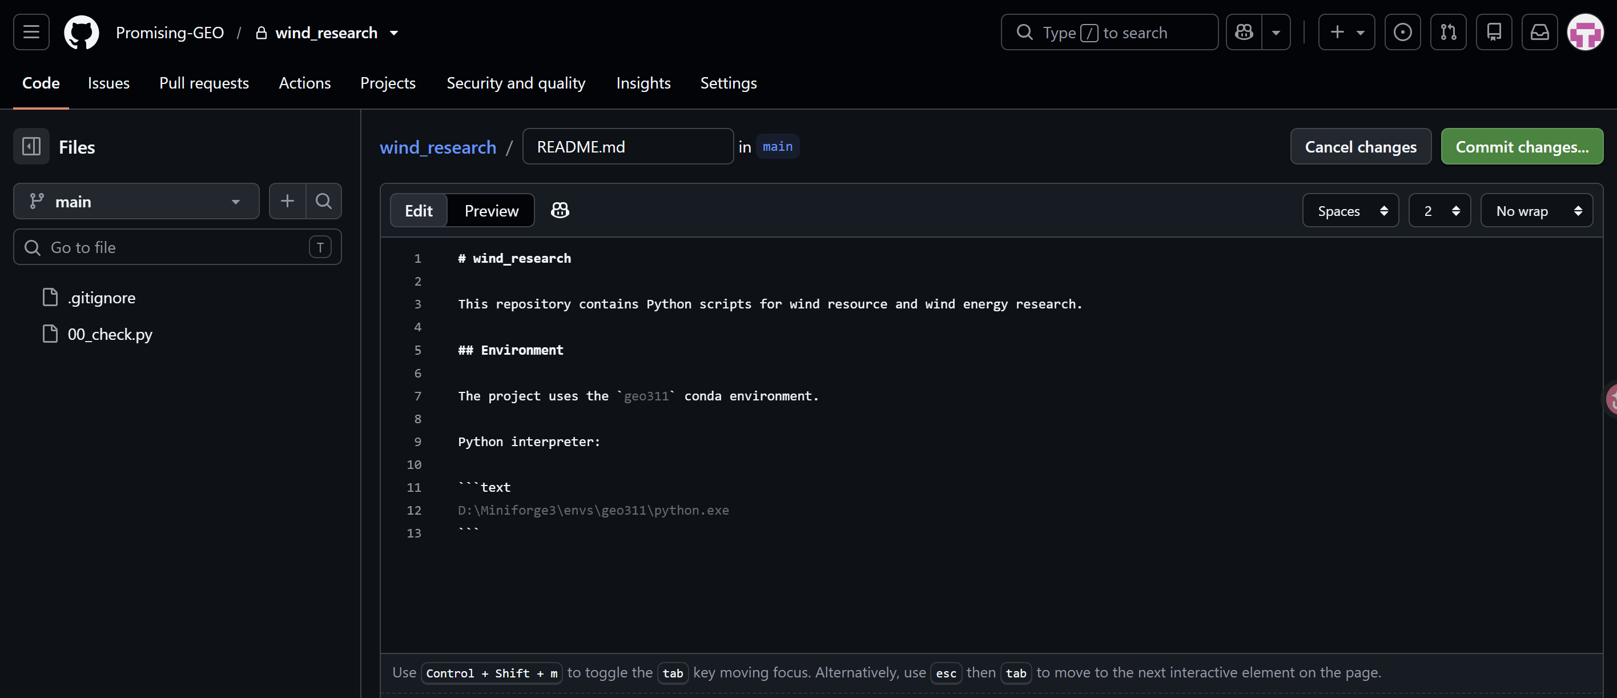Click the 'Python interpreter:' line
1617x698 pixels.
click(529, 442)
